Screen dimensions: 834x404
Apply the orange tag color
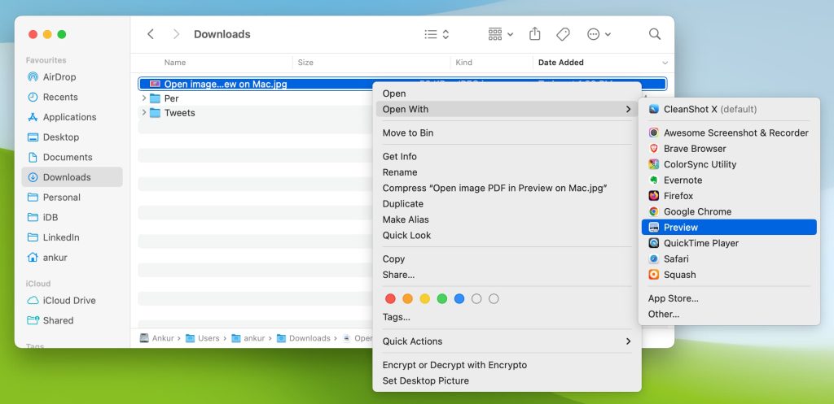407,299
